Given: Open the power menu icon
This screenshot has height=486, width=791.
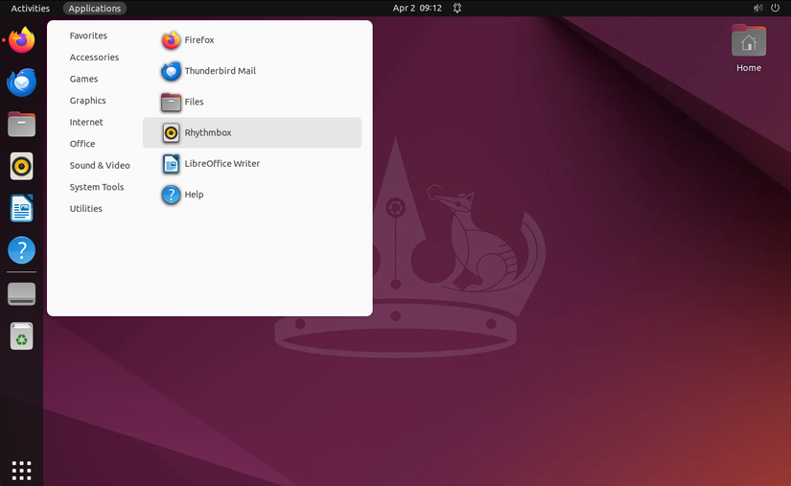Looking at the screenshot, I should tap(776, 8).
